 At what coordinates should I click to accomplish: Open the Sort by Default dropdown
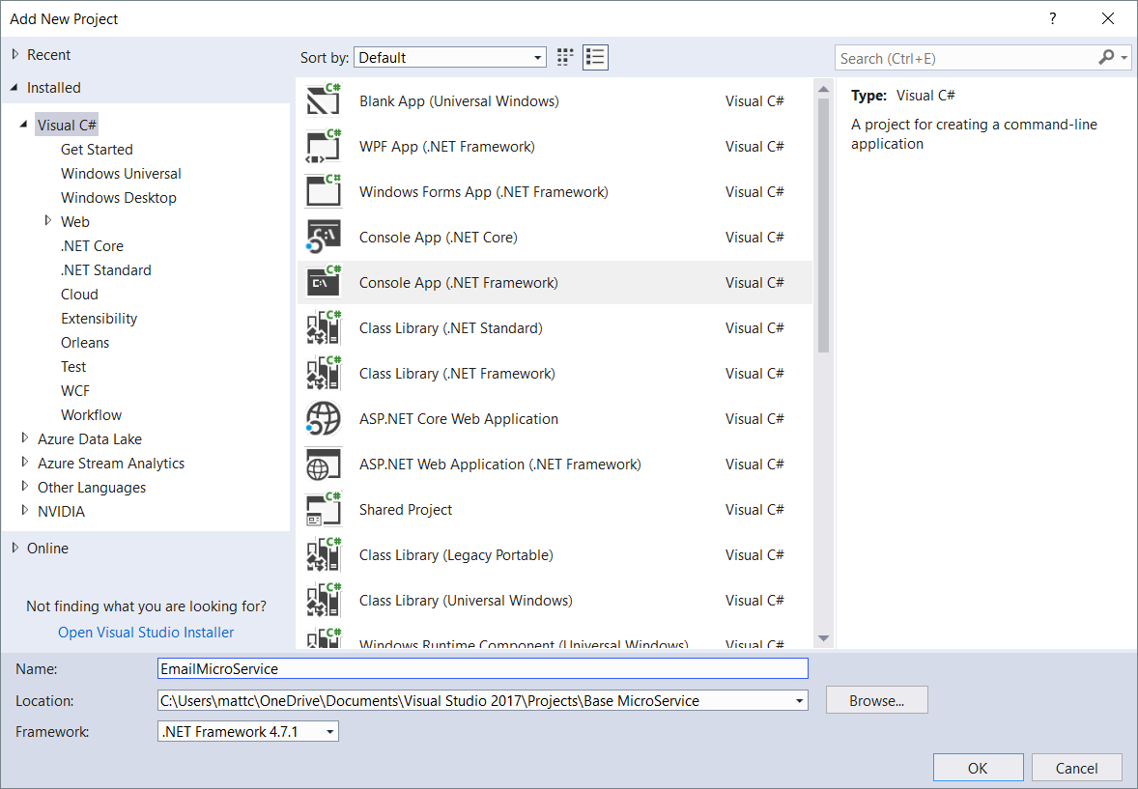coord(450,57)
